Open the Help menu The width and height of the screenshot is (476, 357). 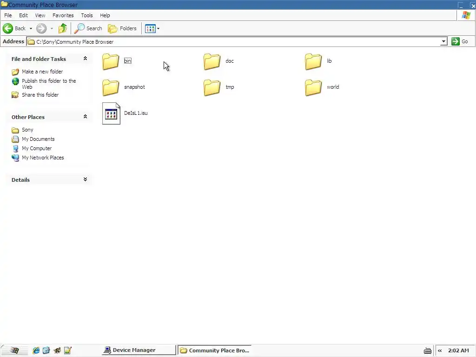[105, 15]
